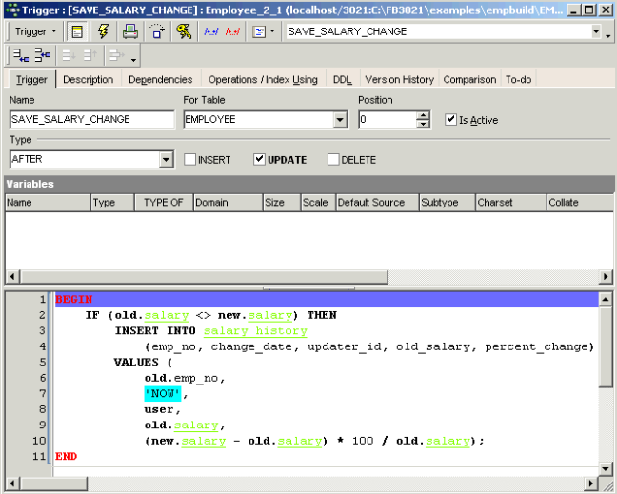Switch to the DDL tab
Viewport: 617px width, 494px height.
343,79
